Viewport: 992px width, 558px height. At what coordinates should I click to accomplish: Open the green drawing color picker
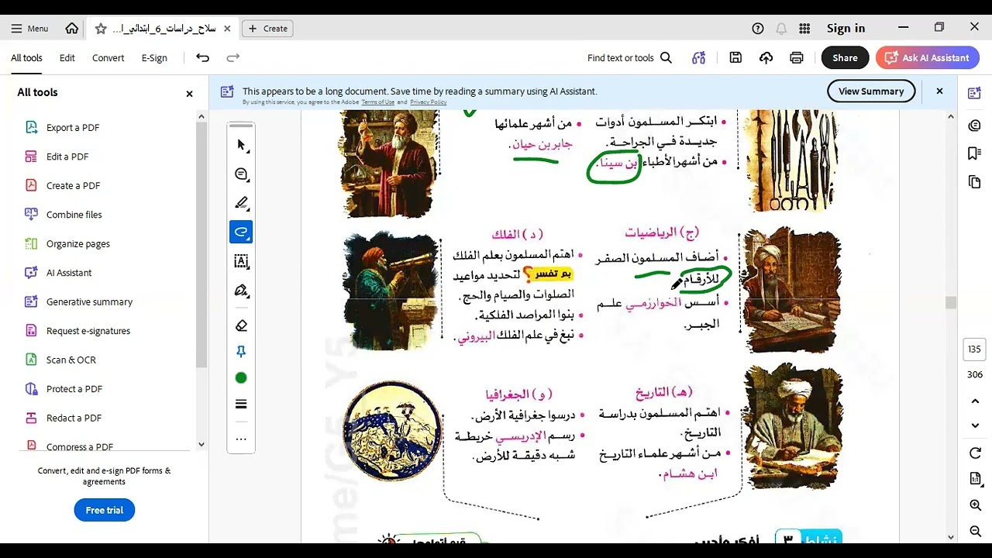(241, 378)
